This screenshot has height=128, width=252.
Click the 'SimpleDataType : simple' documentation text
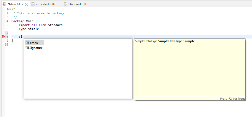(176, 41)
